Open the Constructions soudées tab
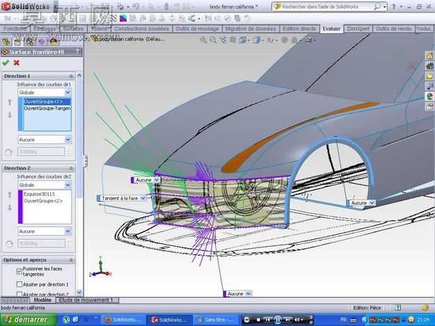435x326 pixels. point(141,28)
